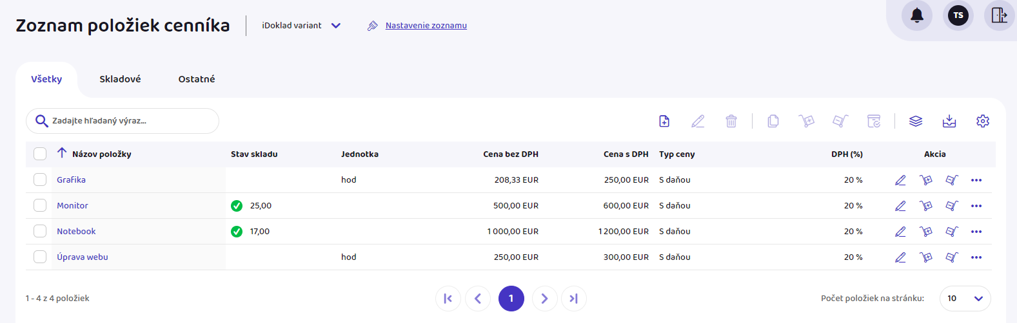
Task: Click the new item document icon
Action: click(x=664, y=121)
